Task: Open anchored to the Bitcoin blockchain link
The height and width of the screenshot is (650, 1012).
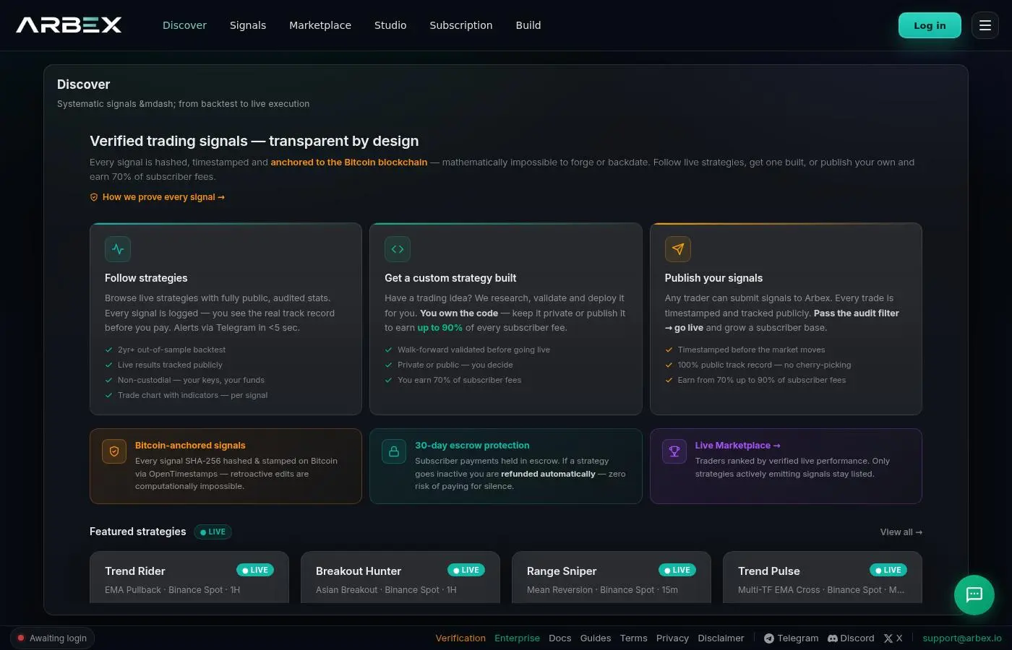Action: coord(349,162)
